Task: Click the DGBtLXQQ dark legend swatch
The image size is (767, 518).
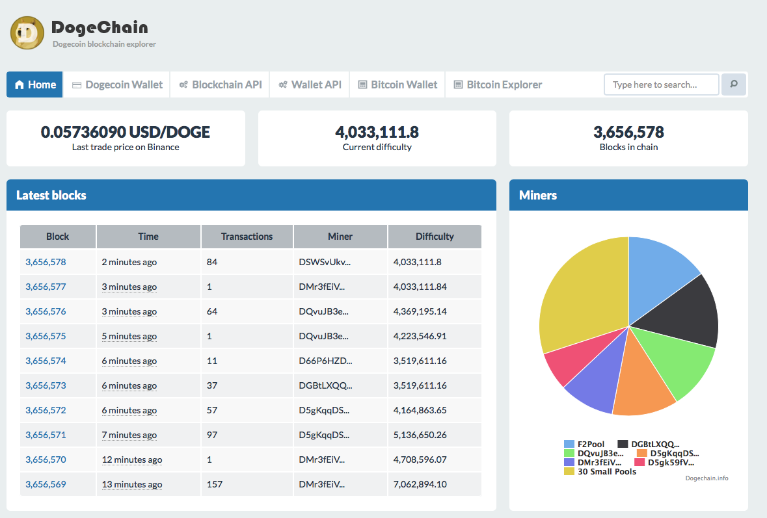Action: tap(623, 444)
